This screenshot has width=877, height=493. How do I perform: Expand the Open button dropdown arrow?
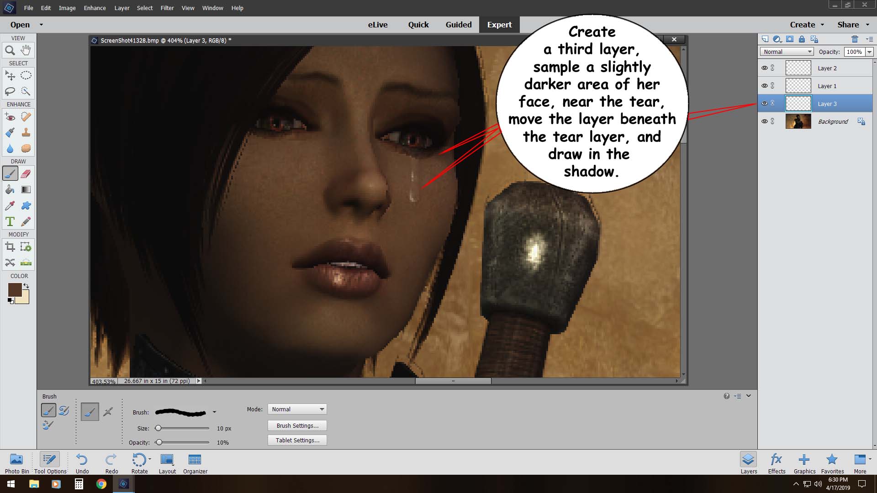(x=41, y=25)
